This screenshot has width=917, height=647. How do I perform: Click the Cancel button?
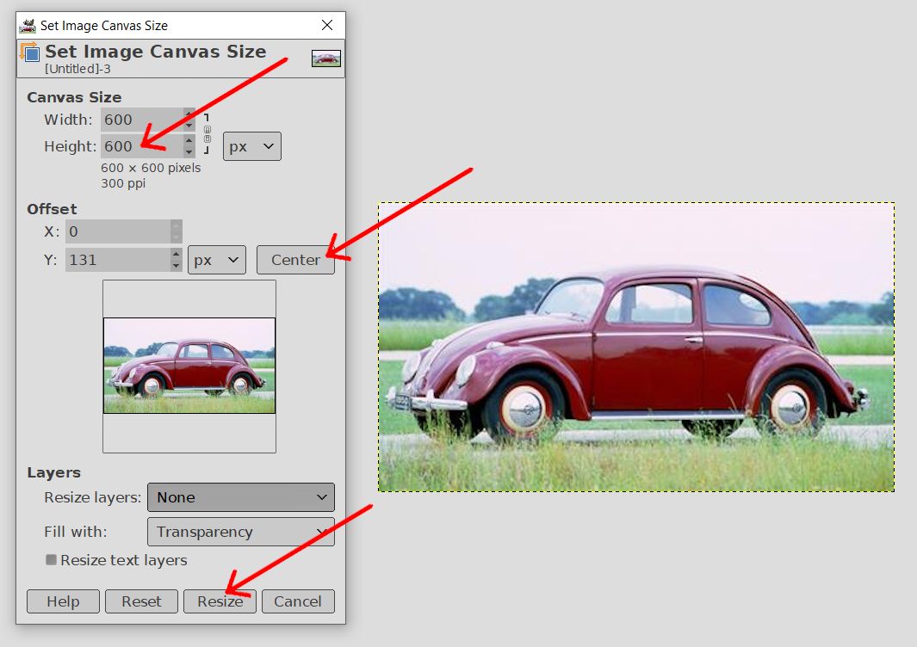coord(298,601)
